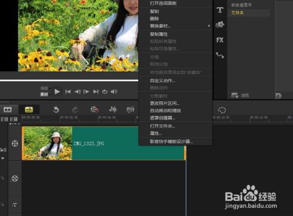Open the Title library (T icon)
This screenshot has height=216, width=293.
(x=220, y=10)
